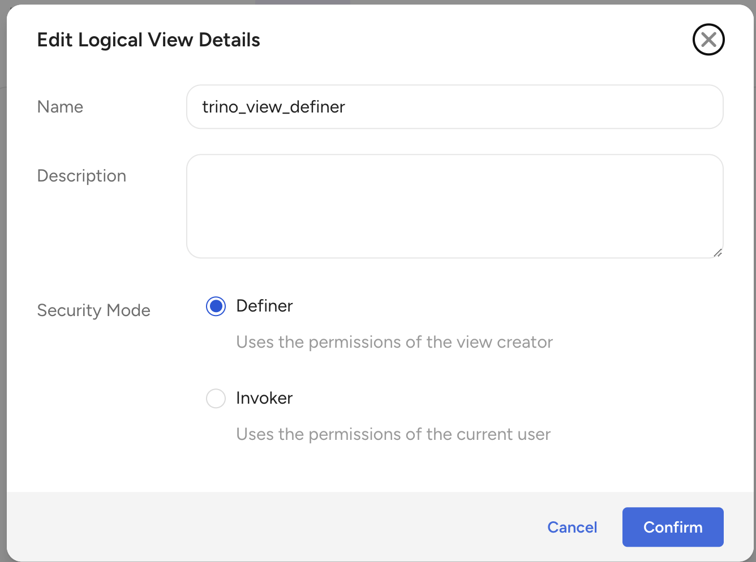Select the Invoker security mode radio button
Screen dimensions: 756x562
point(216,399)
